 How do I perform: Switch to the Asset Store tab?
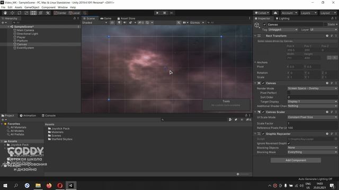pyautogui.click(x=126, y=18)
